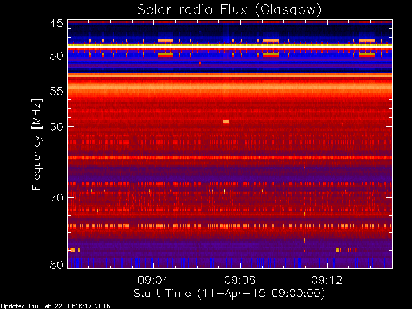The image size is (412, 309).
Task: Click the 55 frequency tick label
Action: 57,91
